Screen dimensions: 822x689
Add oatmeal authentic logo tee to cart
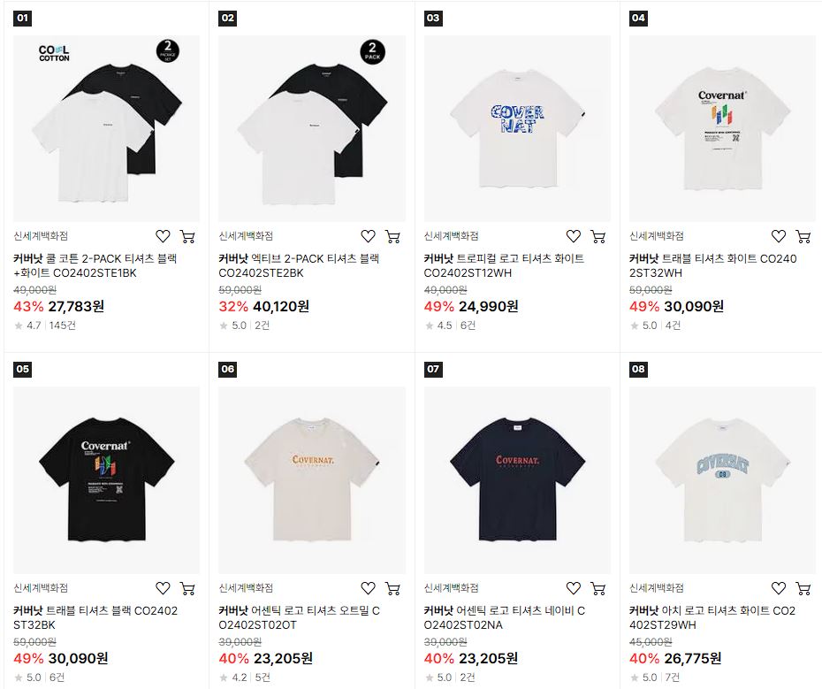[x=392, y=589]
